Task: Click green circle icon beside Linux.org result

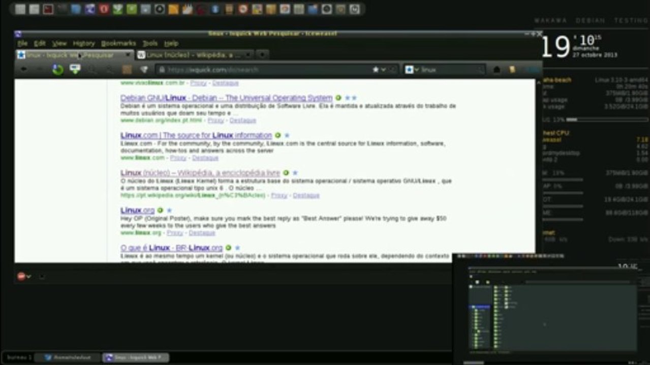Action: [160, 210]
